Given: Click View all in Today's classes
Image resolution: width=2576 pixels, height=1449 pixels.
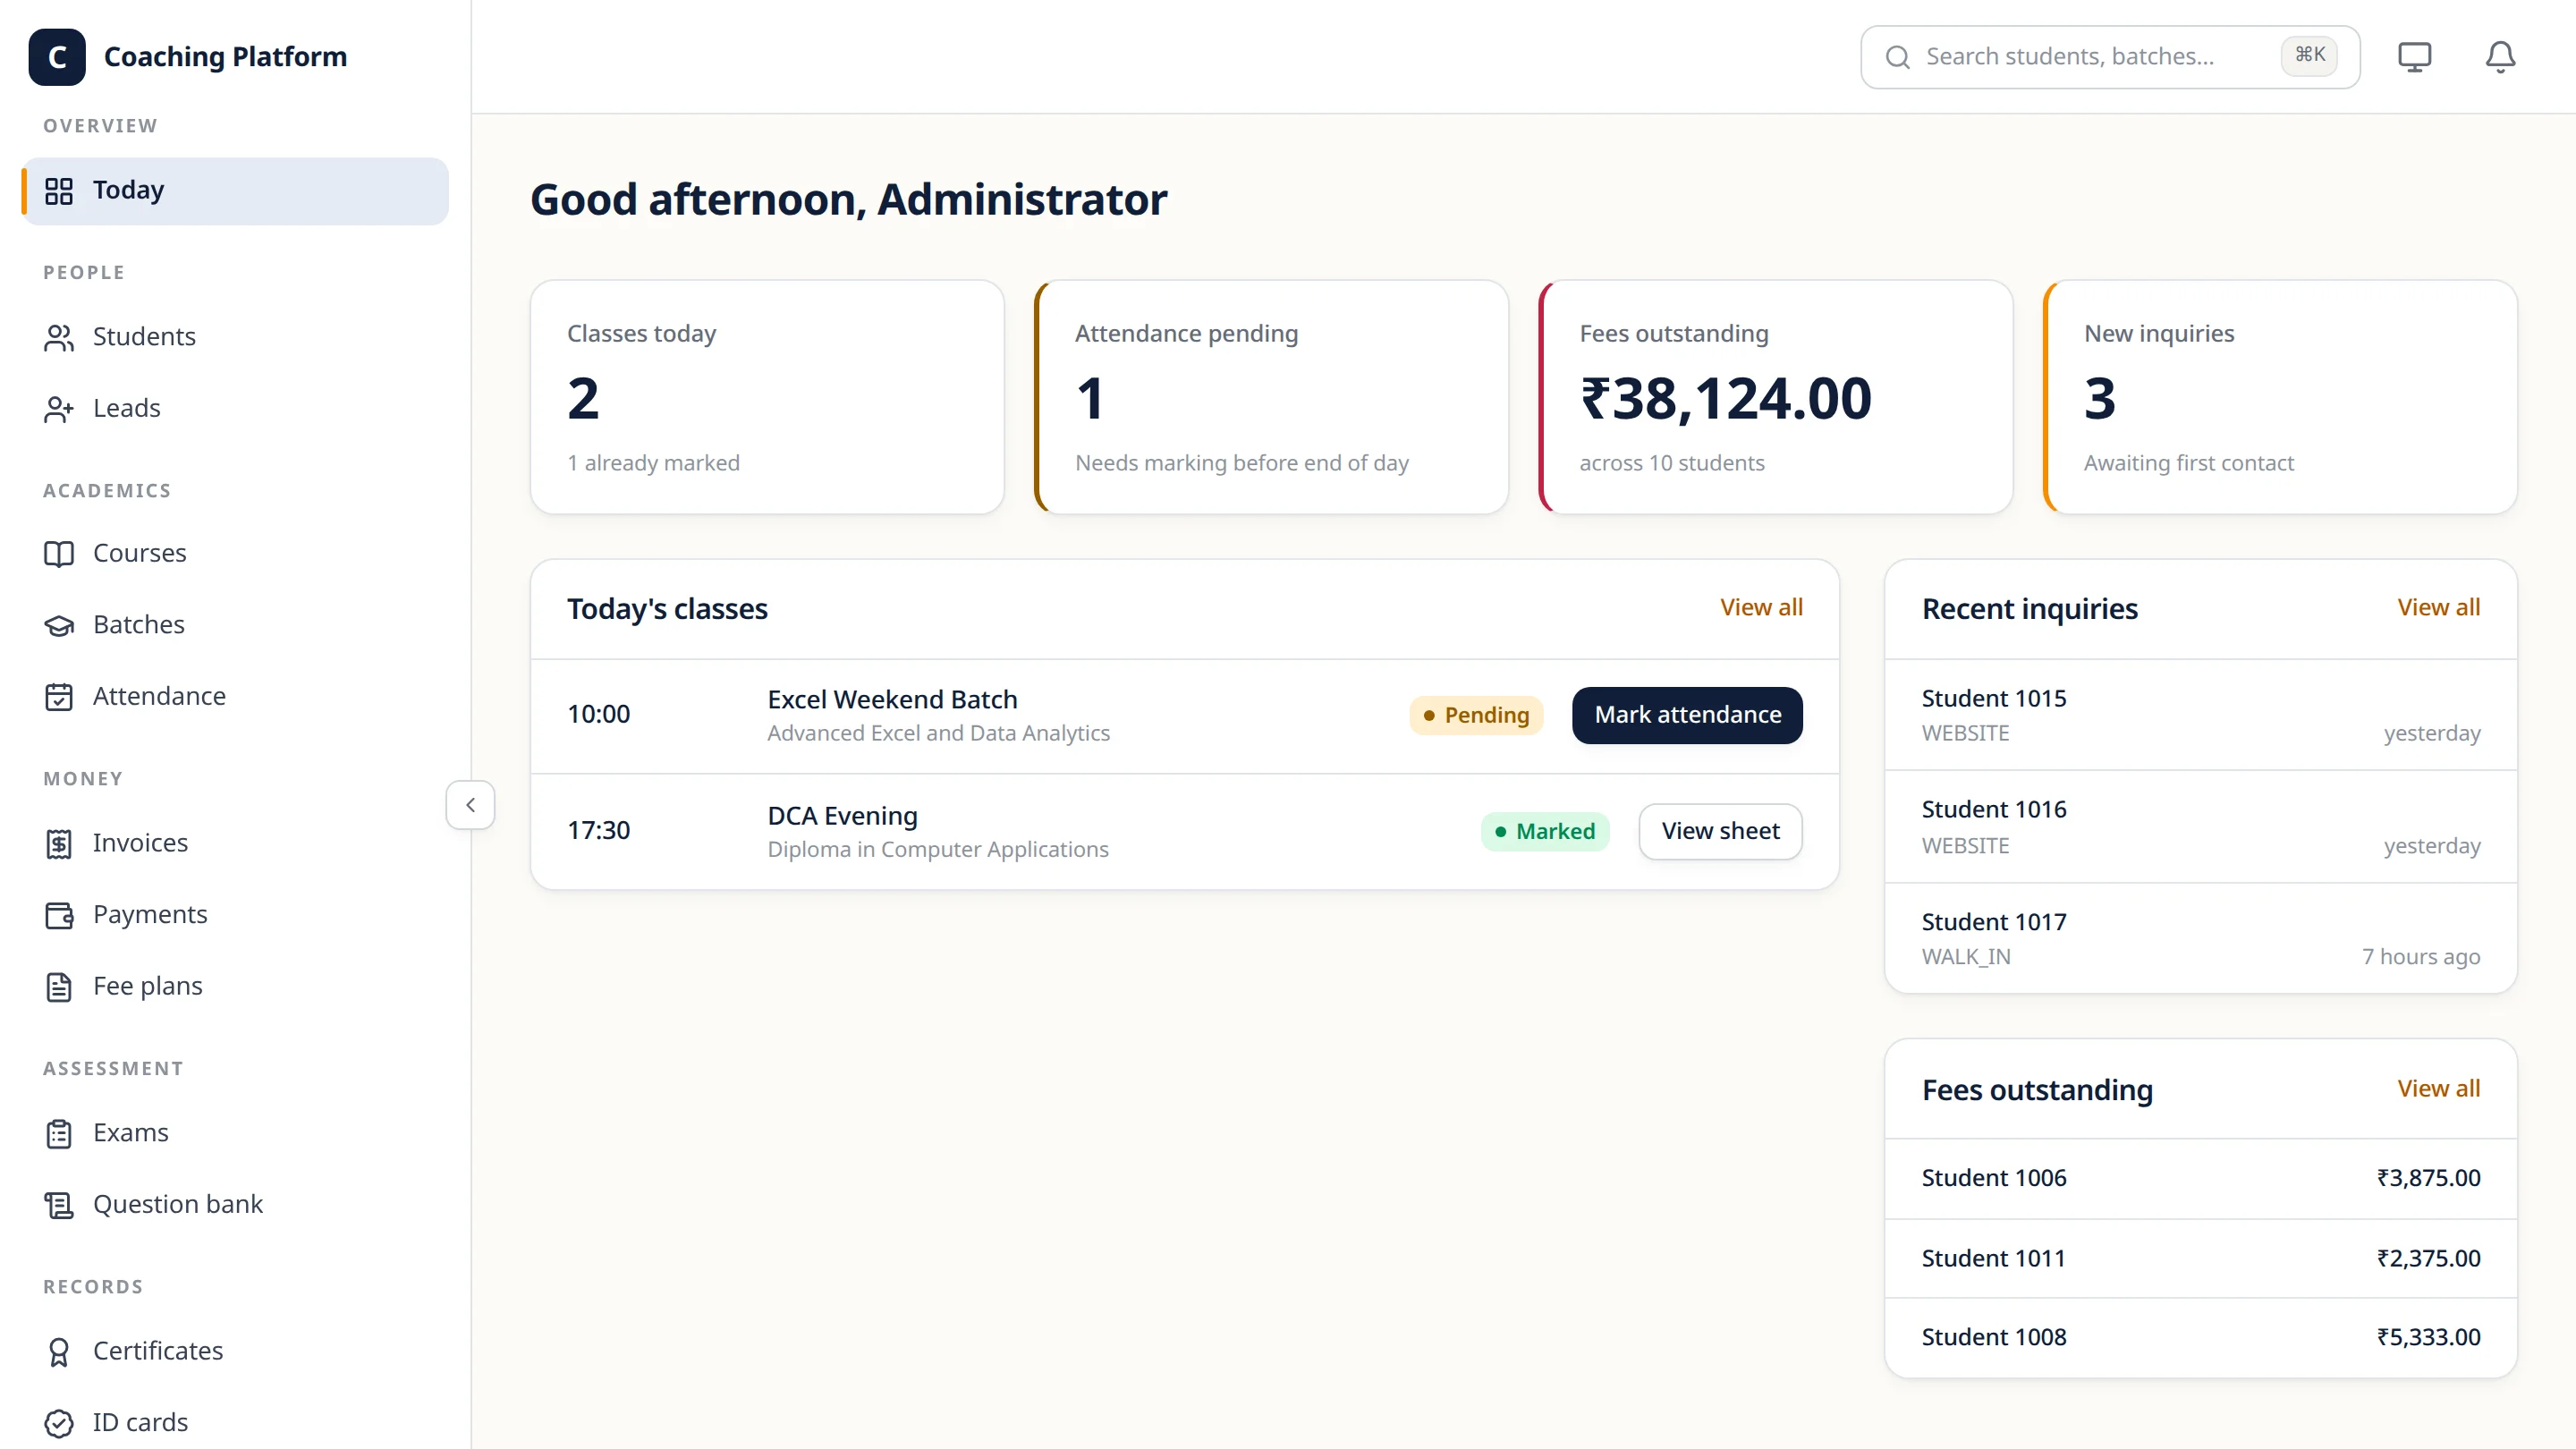Looking at the screenshot, I should tap(1761, 607).
